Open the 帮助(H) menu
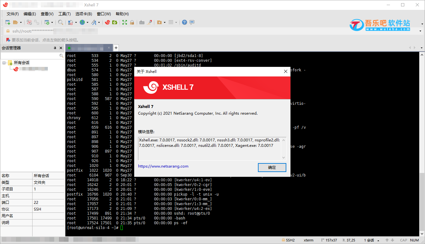This screenshot has height=244, width=425. tap(122, 14)
